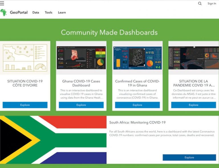Click 'Confirmed Cases of COVID-19 in Ghana' title
This screenshot has width=219, height=168.
click(x=137, y=83)
